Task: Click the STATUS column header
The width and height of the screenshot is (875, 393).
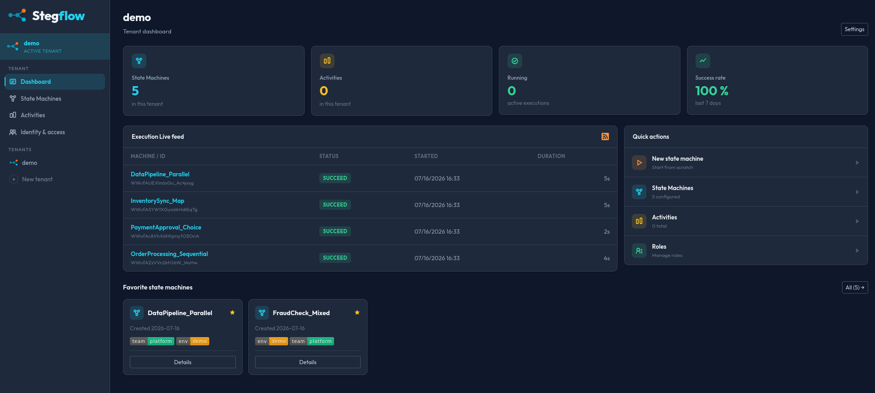Action: coord(329,156)
